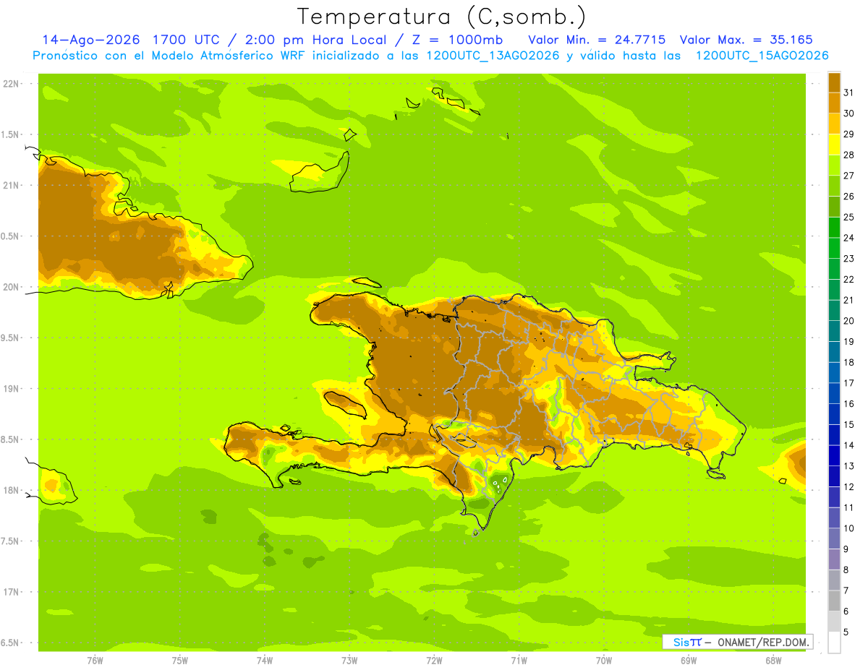The height and width of the screenshot is (670, 868).
Task: Click the '71W' longitude label
Action: coord(519,661)
